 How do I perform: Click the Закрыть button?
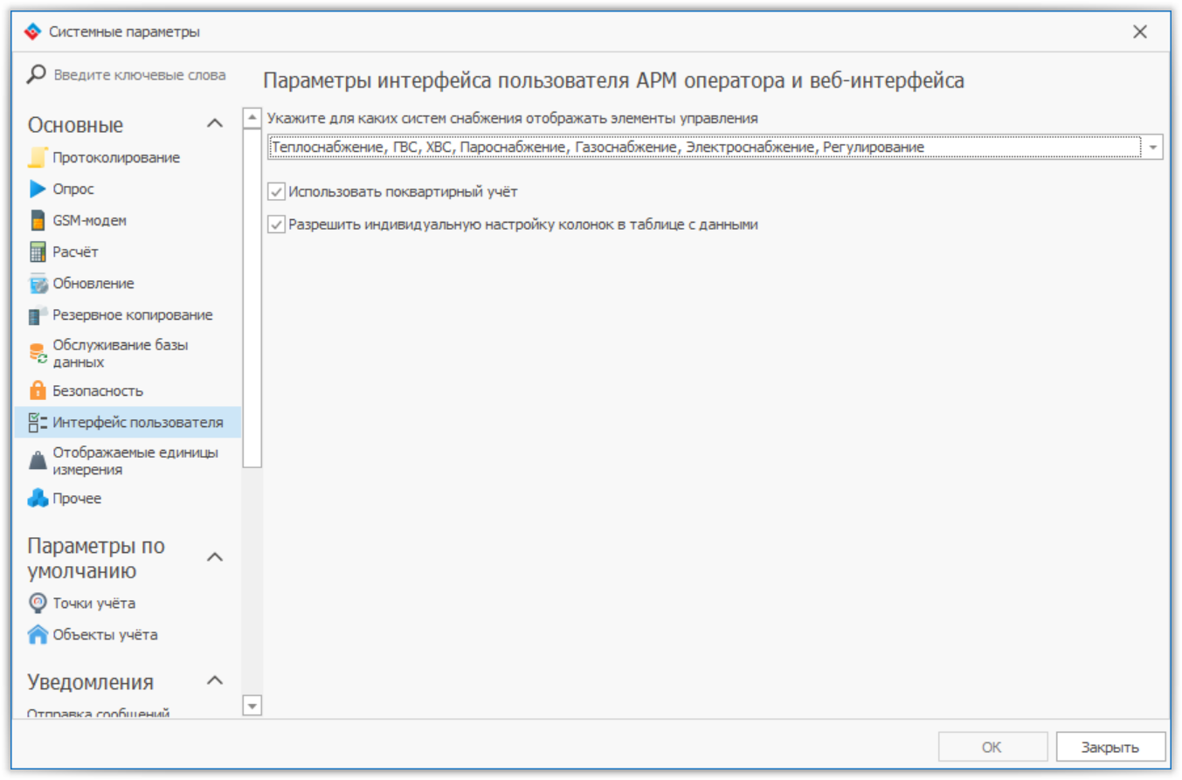(x=1110, y=748)
